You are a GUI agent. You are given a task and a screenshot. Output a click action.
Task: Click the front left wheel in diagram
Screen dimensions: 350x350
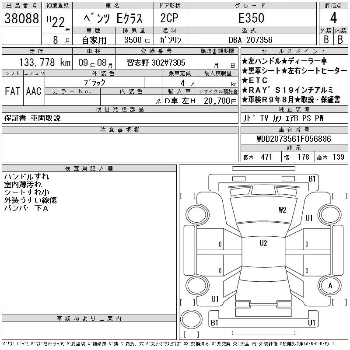pyautogui.click(x=197, y=215)
